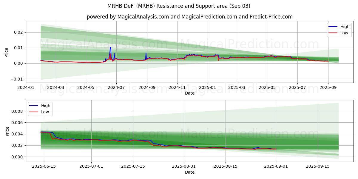Click the '0.008' price tick on bottom chart
The image size is (358, 179).
click(x=18, y=111)
